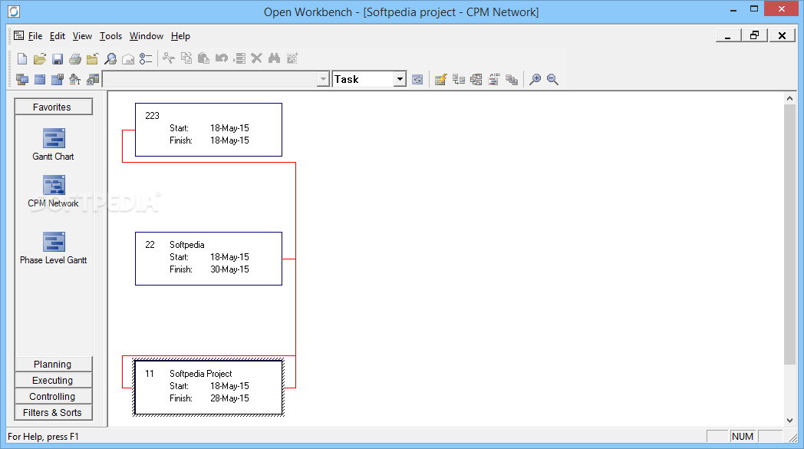
Task: Open the CPM Network view icon
Action: click(54, 185)
